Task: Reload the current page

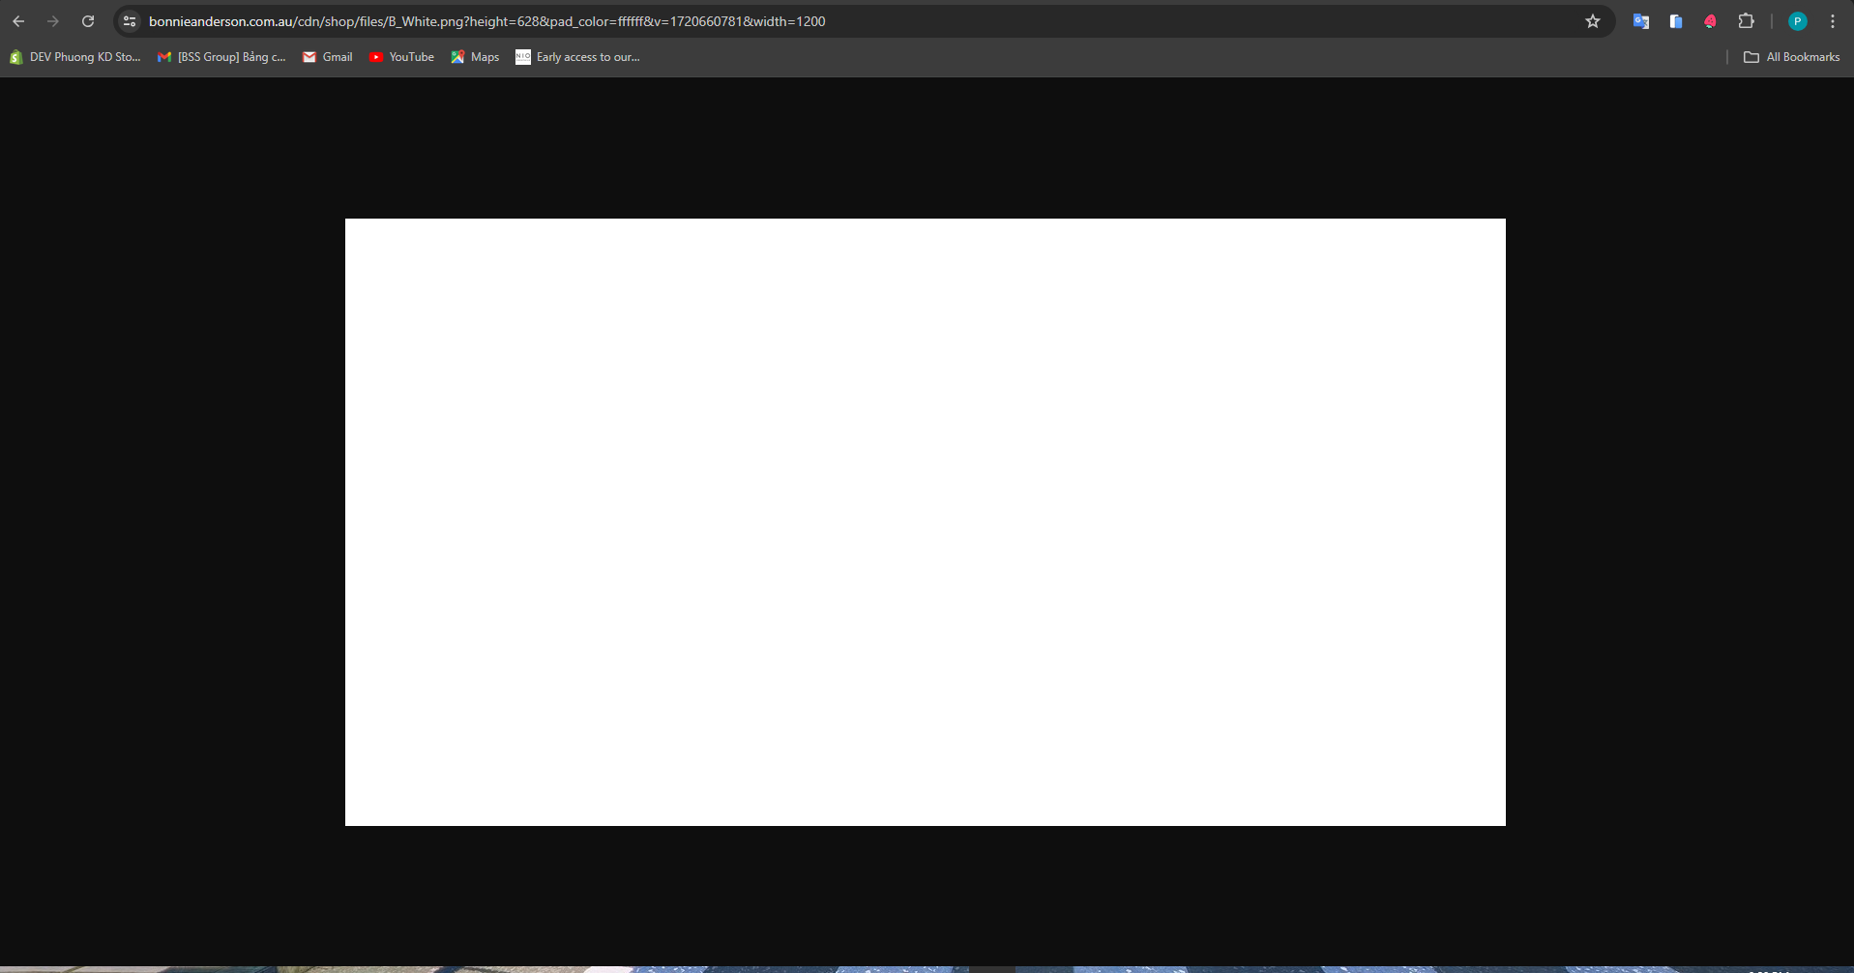Action: [88, 21]
